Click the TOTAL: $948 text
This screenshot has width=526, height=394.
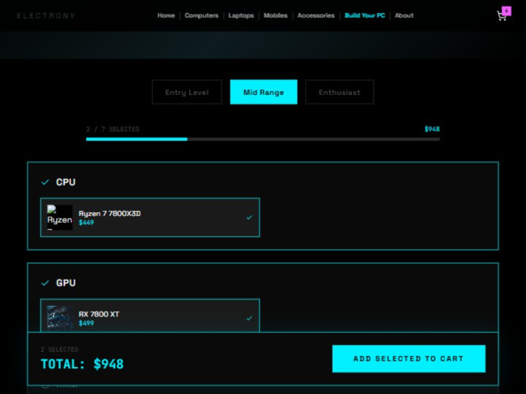[82, 364]
